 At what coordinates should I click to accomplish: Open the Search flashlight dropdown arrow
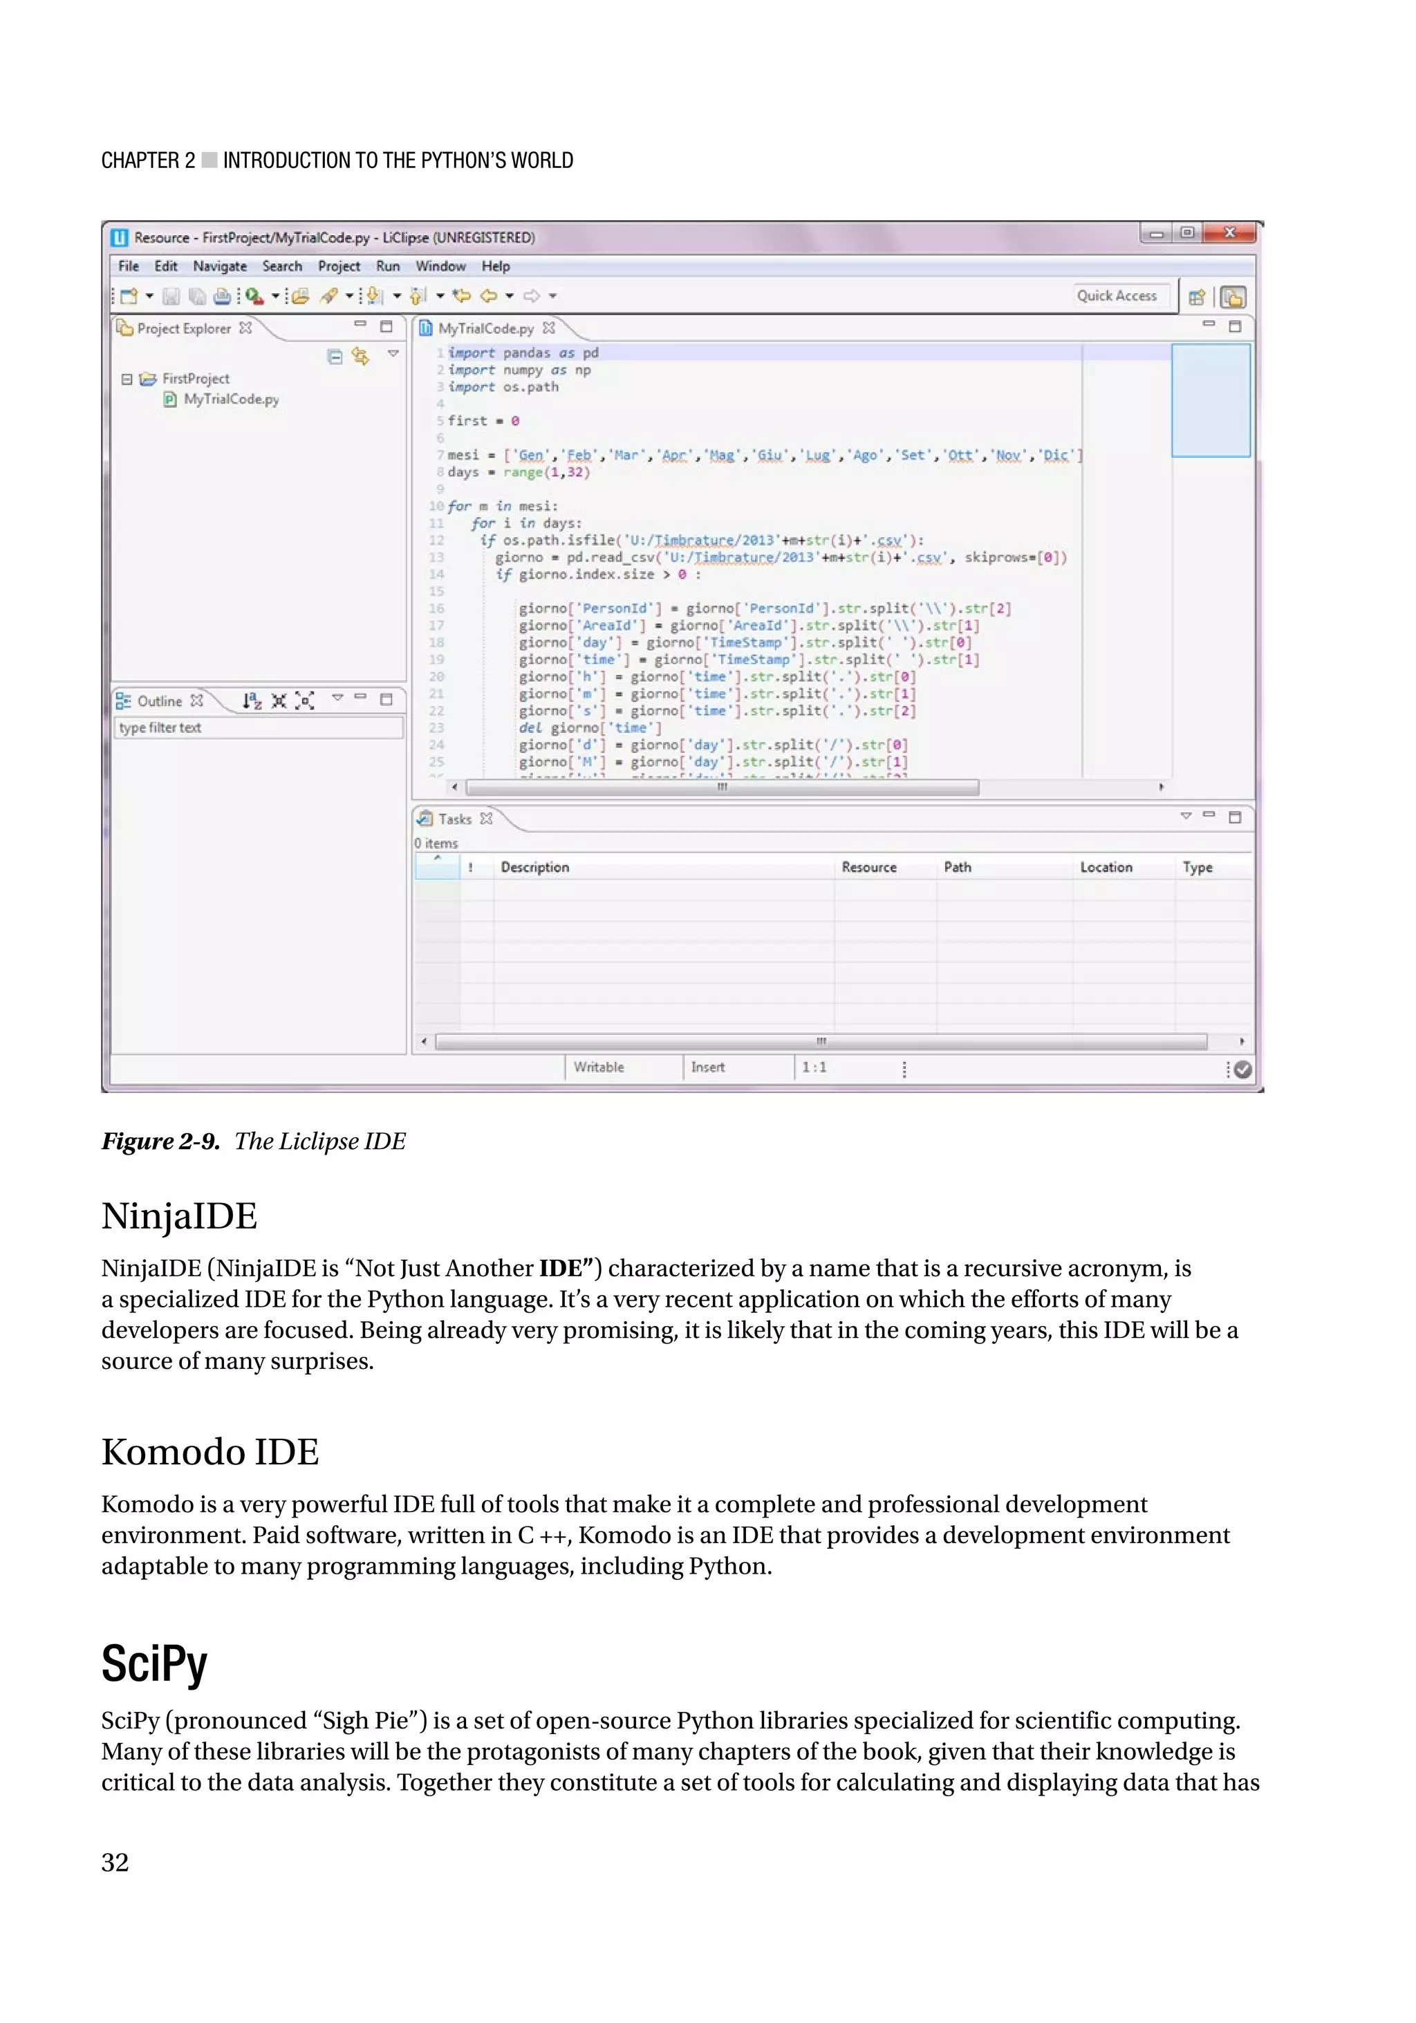point(350,296)
